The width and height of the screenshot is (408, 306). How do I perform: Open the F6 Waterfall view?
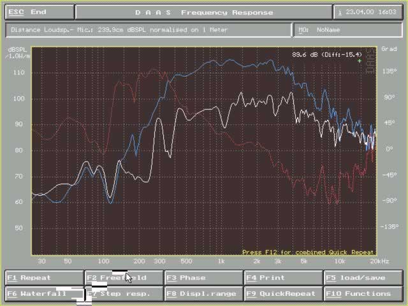click(x=44, y=294)
